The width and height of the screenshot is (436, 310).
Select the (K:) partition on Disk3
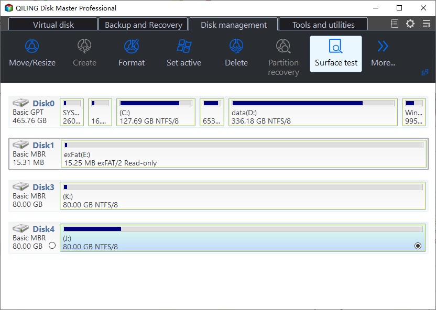point(243,196)
